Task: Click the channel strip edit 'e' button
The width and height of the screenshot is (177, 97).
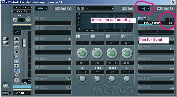Action: click(x=16, y=57)
